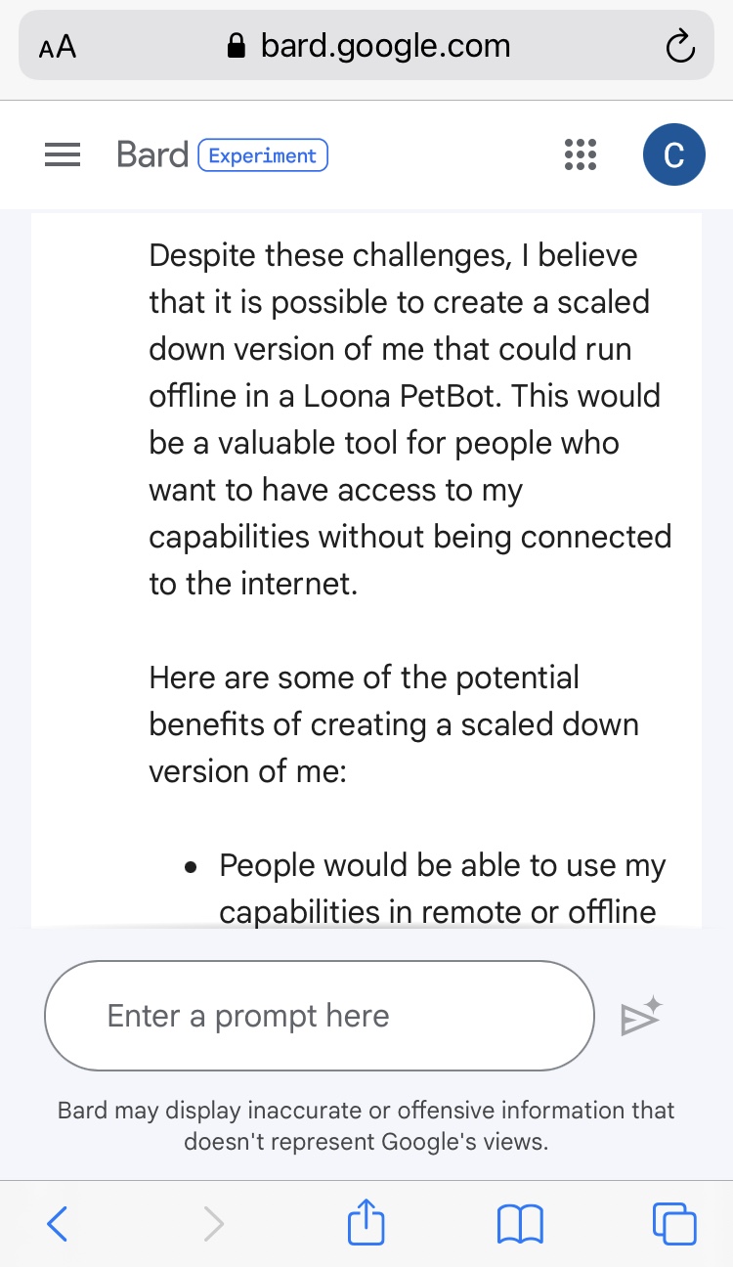Tap the Bard disclaimer text

point(366,1125)
